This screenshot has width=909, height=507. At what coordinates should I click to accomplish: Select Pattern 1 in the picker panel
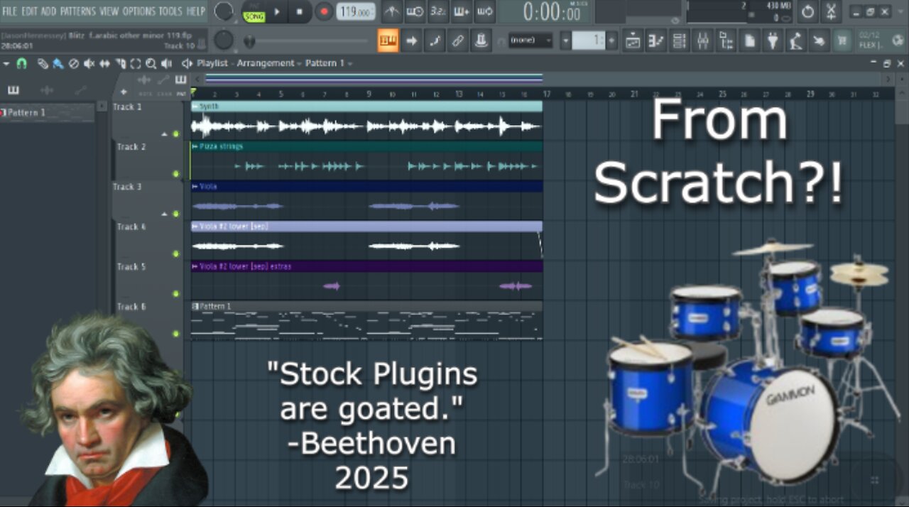point(47,112)
